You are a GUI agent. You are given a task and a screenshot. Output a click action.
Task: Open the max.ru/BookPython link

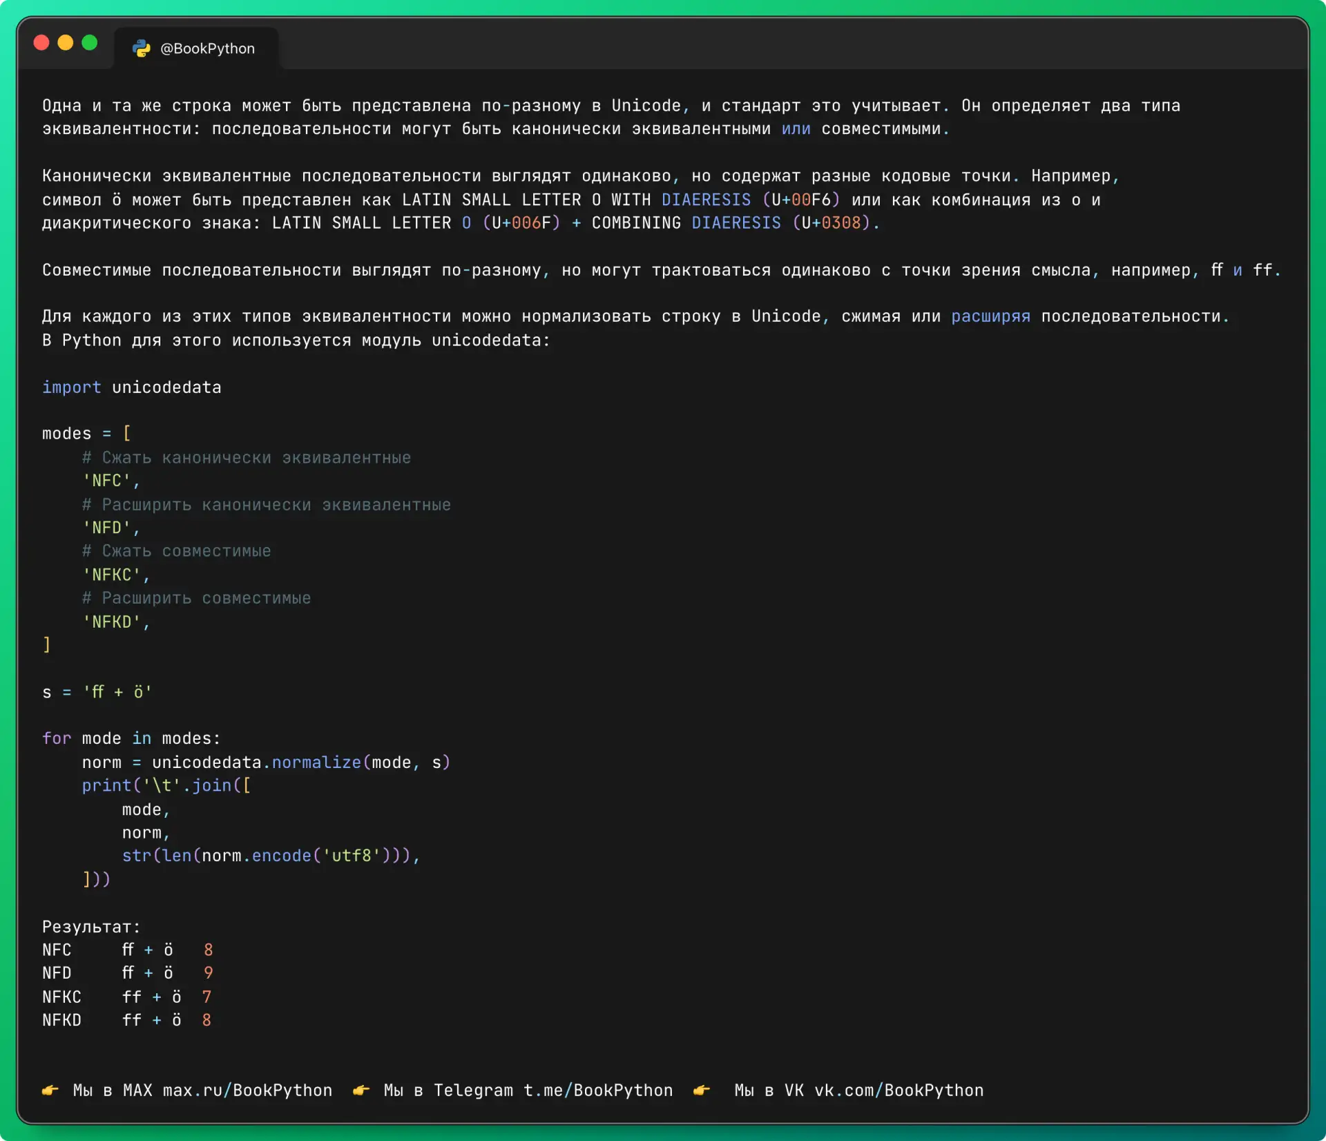[x=247, y=1091]
